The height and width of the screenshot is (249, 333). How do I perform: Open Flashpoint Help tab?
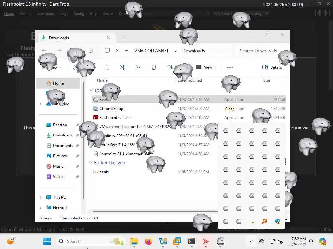click(93, 14)
